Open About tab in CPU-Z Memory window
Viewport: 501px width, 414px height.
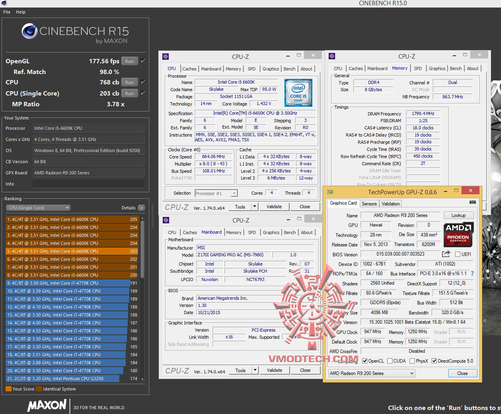473,68
